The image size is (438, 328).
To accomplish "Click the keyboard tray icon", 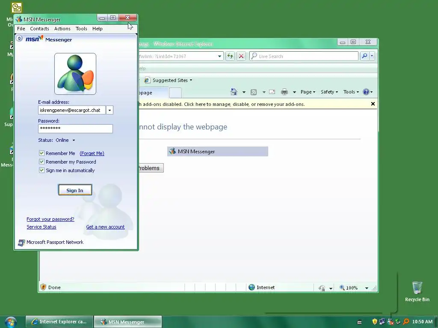I will pyautogui.click(x=359, y=322).
